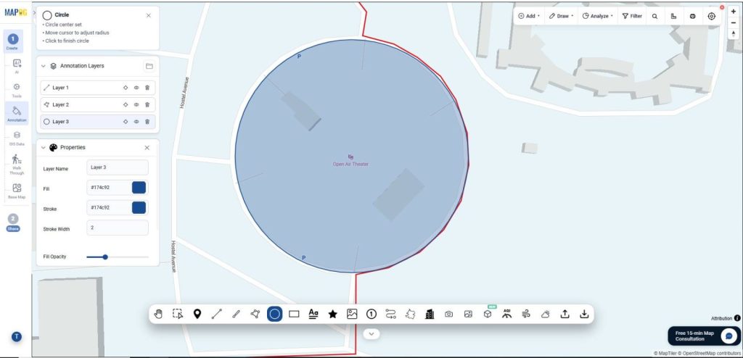The height and width of the screenshot is (358, 743).
Task: Click the diamond style icon for Layer 1
Action: click(126, 88)
